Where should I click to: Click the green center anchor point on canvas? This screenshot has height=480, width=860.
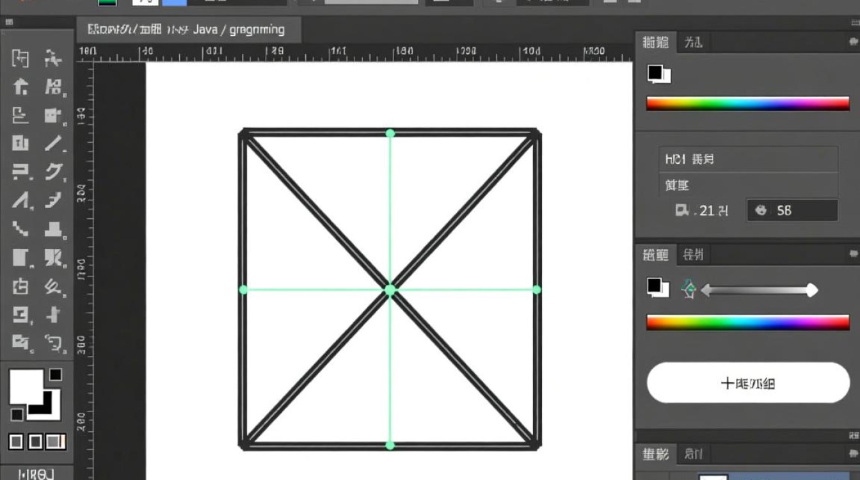(x=390, y=290)
